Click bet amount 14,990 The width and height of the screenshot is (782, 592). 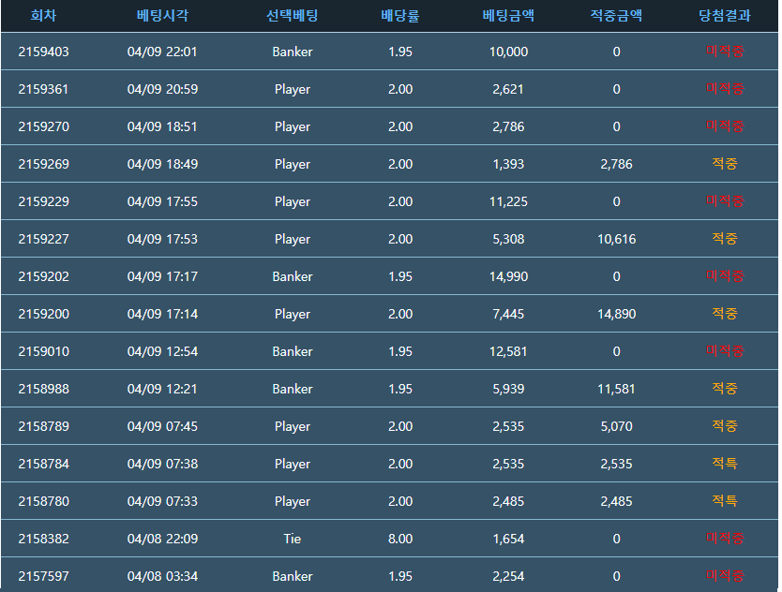click(x=507, y=276)
